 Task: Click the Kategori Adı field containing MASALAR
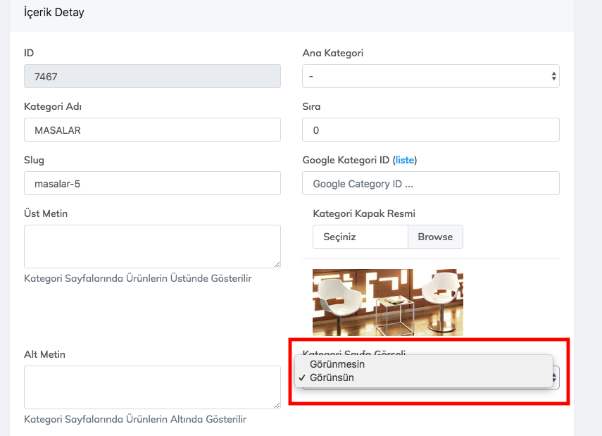pyautogui.click(x=152, y=130)
